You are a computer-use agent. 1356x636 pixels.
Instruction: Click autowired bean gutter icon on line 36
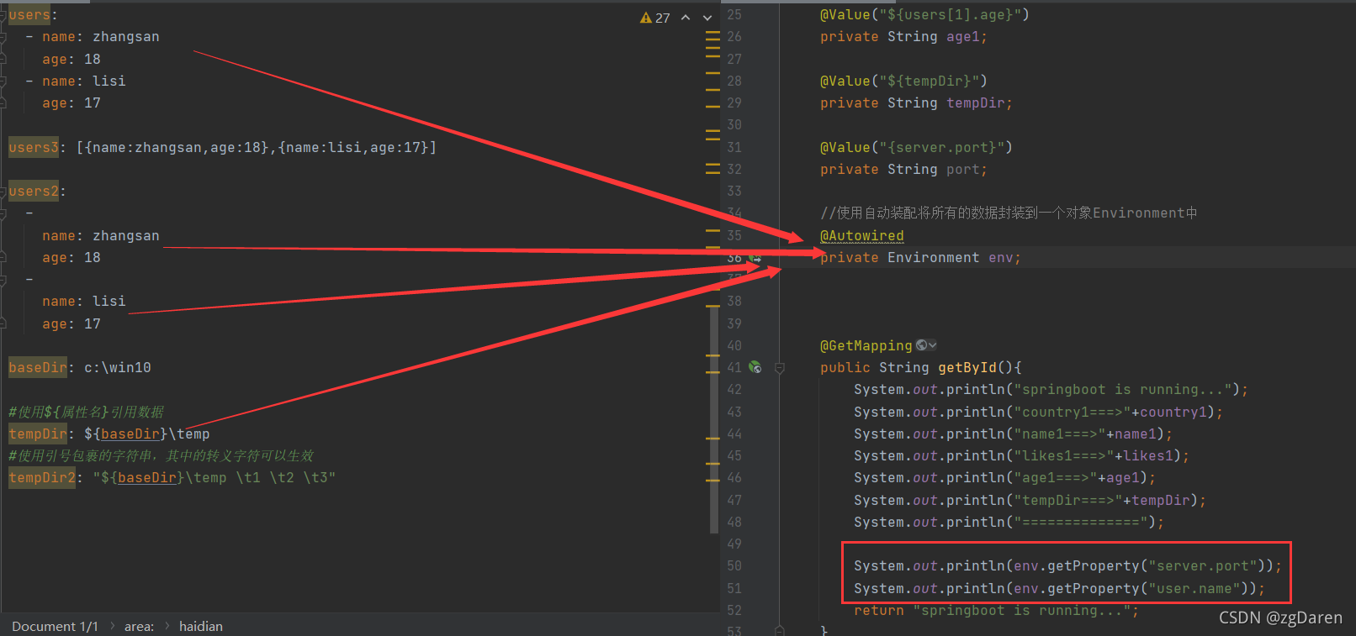point(755,257)
